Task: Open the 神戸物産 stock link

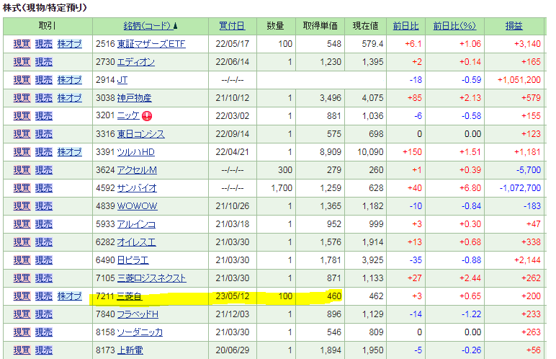Action: tap(134, 98)
